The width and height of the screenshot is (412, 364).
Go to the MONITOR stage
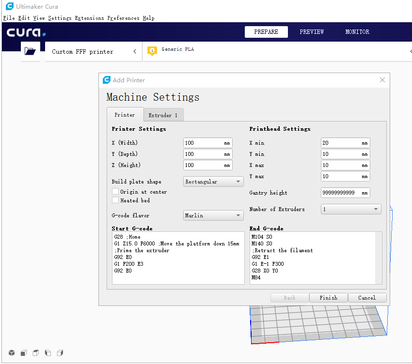pos(357,32)
